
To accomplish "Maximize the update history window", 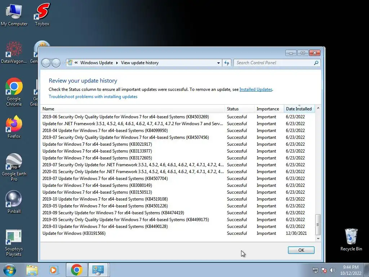I will click(x=303, y=53).
